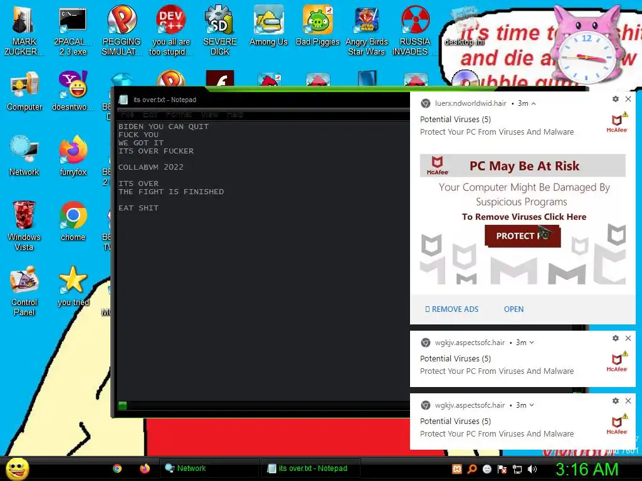642x481 pixels.
Task: Open the DEV C++ 'you all are too stupid' icon
Action: [171, 31]
